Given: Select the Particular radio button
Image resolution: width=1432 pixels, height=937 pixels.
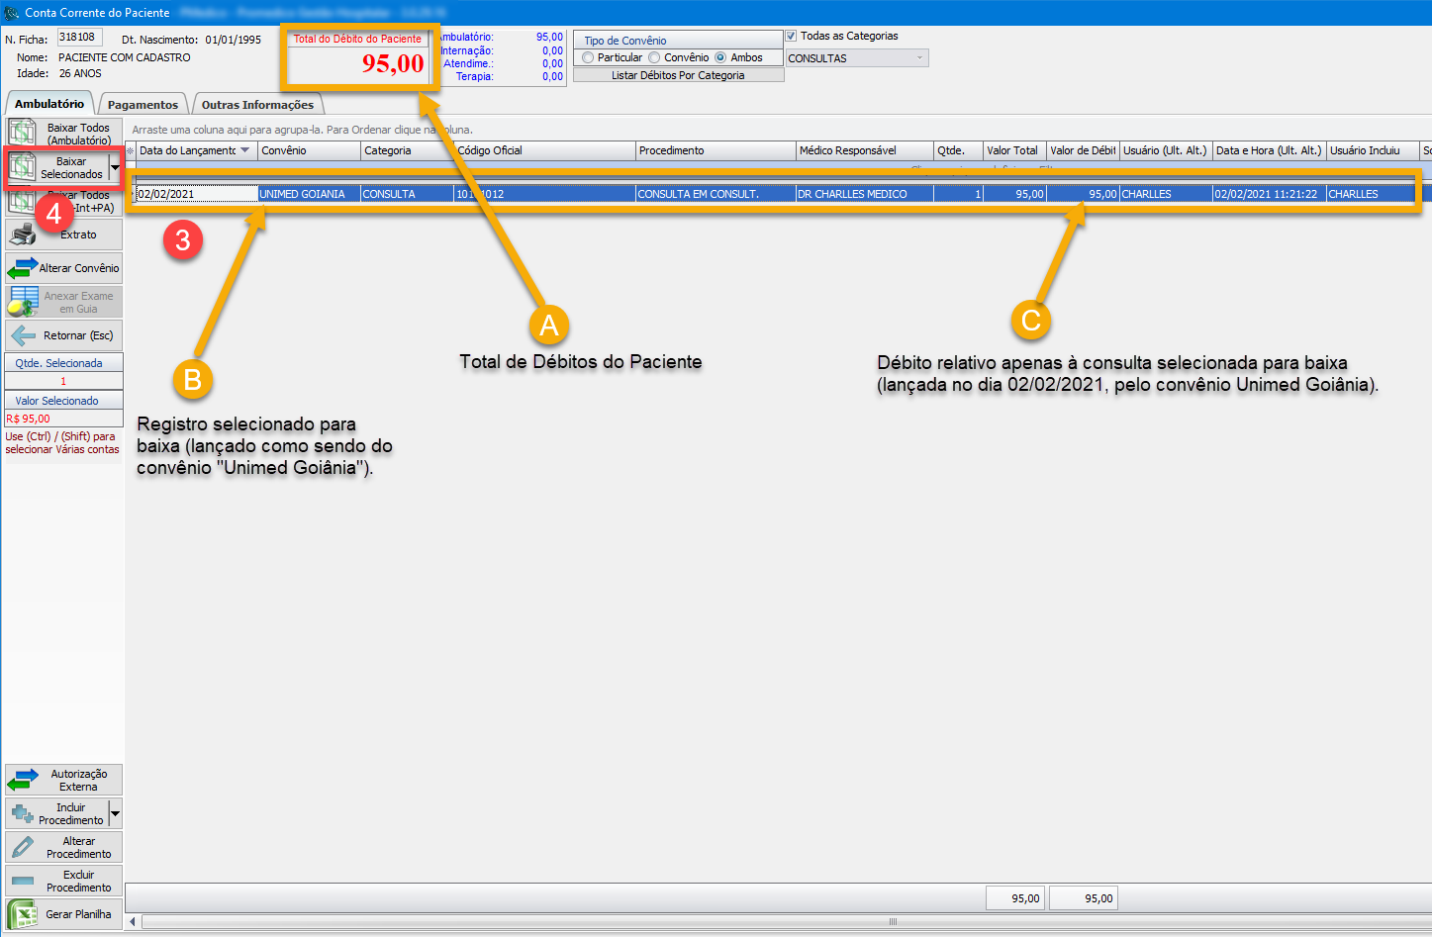Looking at the screenshot, I should pyautogui.click(x=589, y=57).
